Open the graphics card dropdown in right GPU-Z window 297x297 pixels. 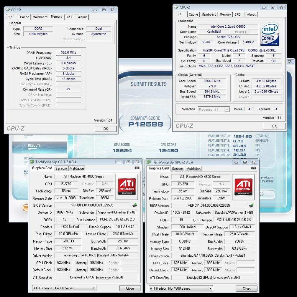[x=181, y=288]
